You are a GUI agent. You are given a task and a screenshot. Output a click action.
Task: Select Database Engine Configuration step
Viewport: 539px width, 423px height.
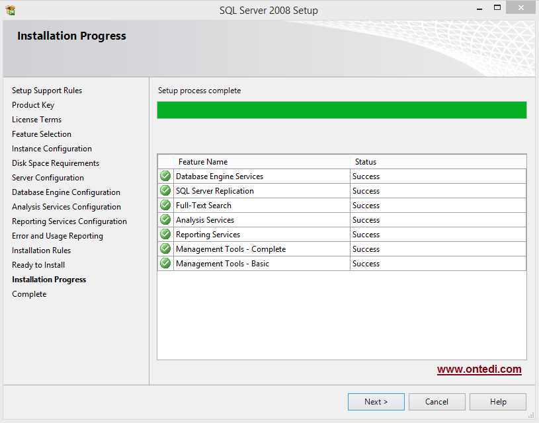(66, 192)
